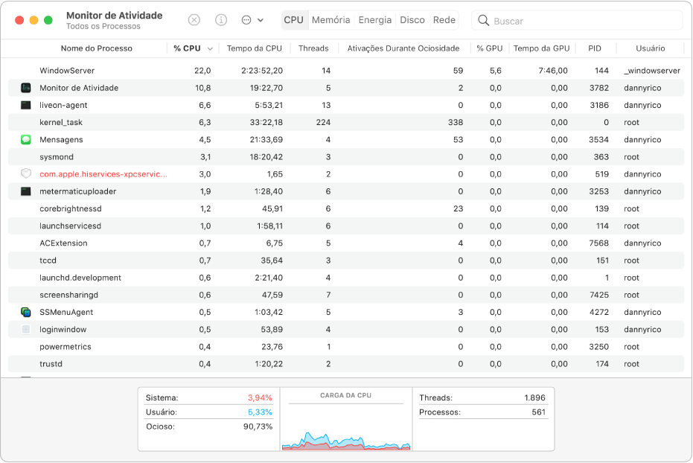Toggle sort order on % CPU column
Image resolution: width=693 pixels, height=463 pixels.
193,48
